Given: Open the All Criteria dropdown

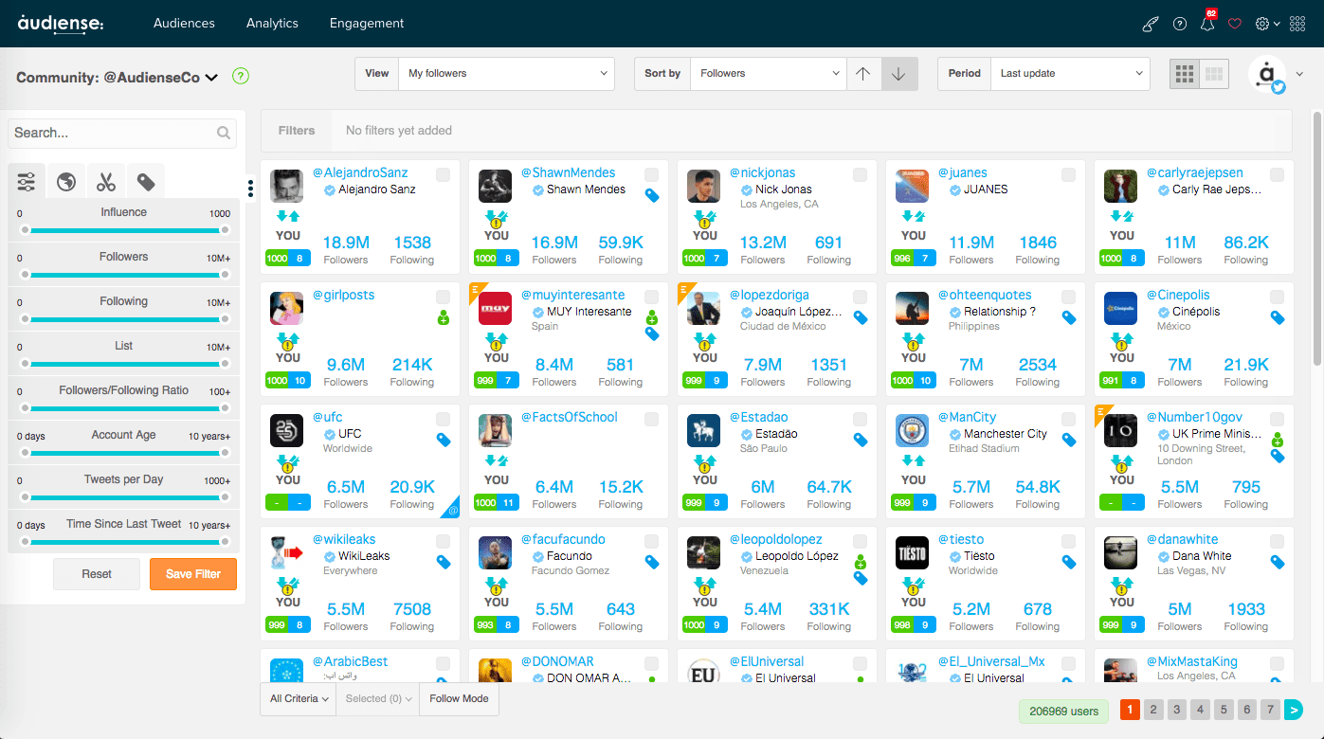Looking at the screenshot, I should (299, 698).
